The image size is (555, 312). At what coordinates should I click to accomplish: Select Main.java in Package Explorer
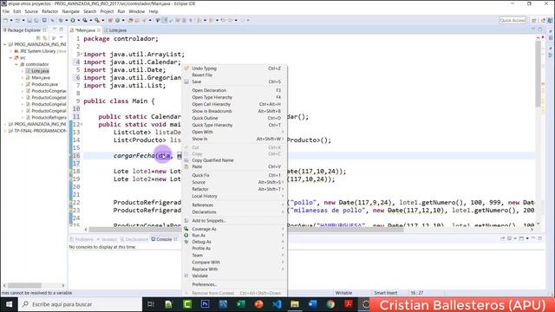[x=41, y=77]
